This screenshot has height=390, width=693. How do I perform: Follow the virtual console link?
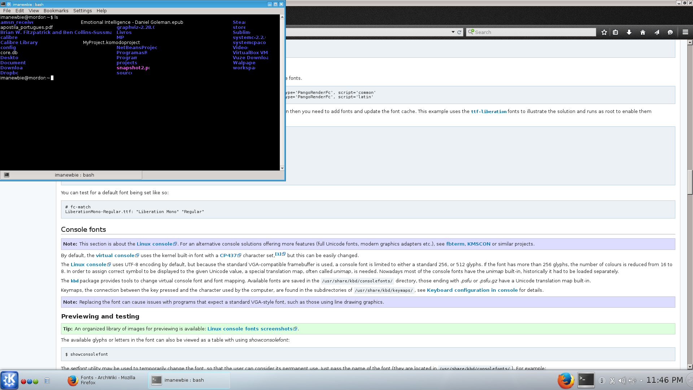point(117,256)
